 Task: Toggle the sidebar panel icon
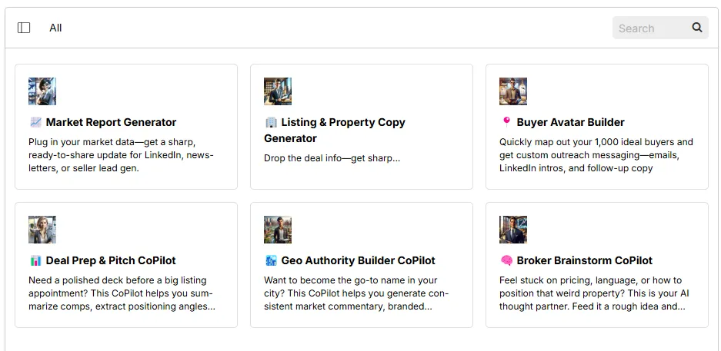coord(24,28)
